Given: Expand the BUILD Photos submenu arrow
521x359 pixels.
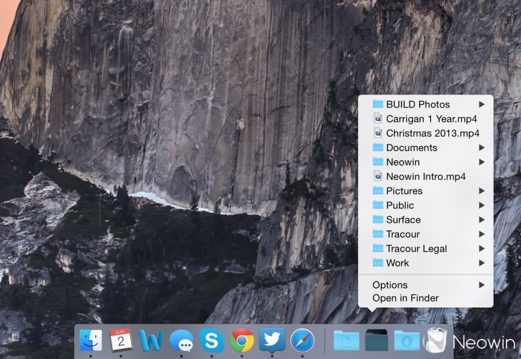Looking at the screenshot, I should (x=481, y=104).
